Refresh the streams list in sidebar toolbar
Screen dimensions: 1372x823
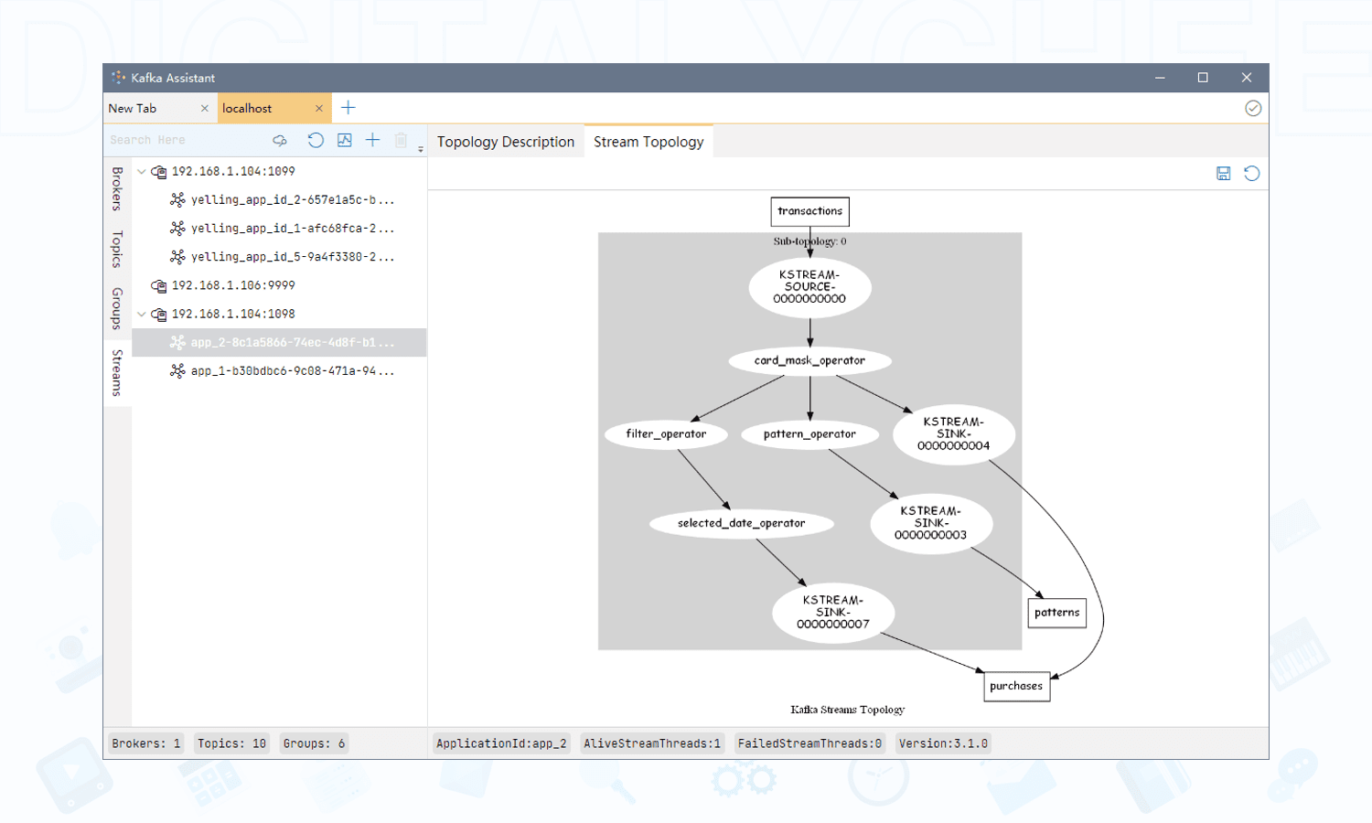tap(316, 140)
